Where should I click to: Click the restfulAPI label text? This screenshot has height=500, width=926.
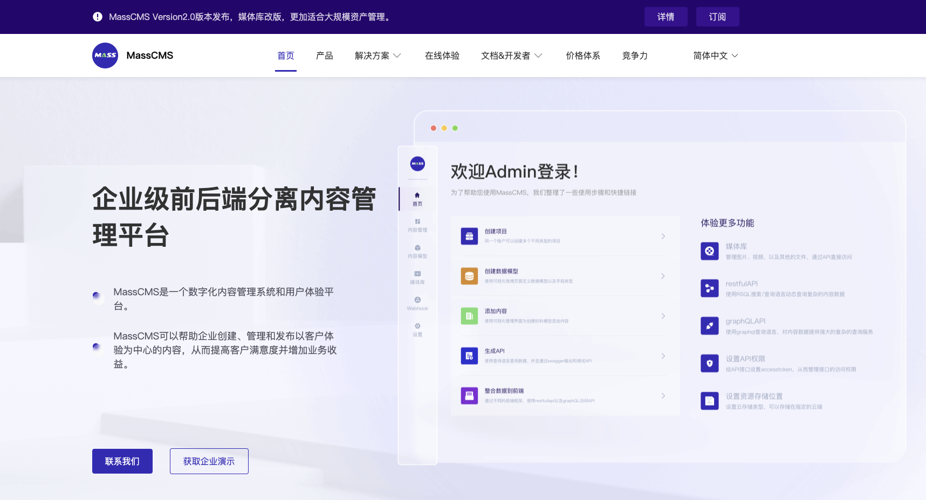(x=742, y=283)
